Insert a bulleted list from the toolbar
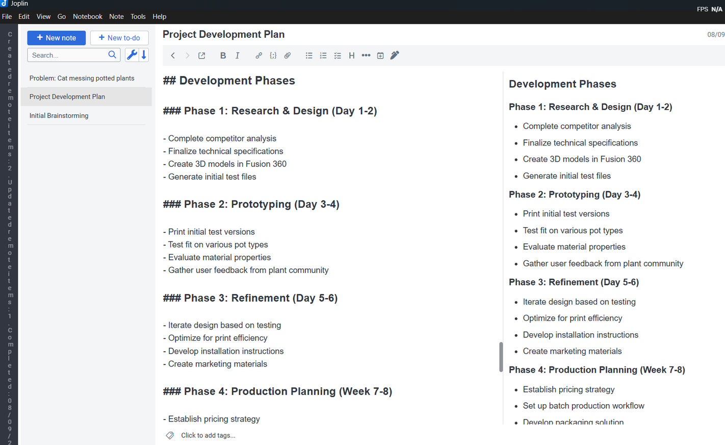The height and width of the screenshot is (445, 725). point(309,56)
